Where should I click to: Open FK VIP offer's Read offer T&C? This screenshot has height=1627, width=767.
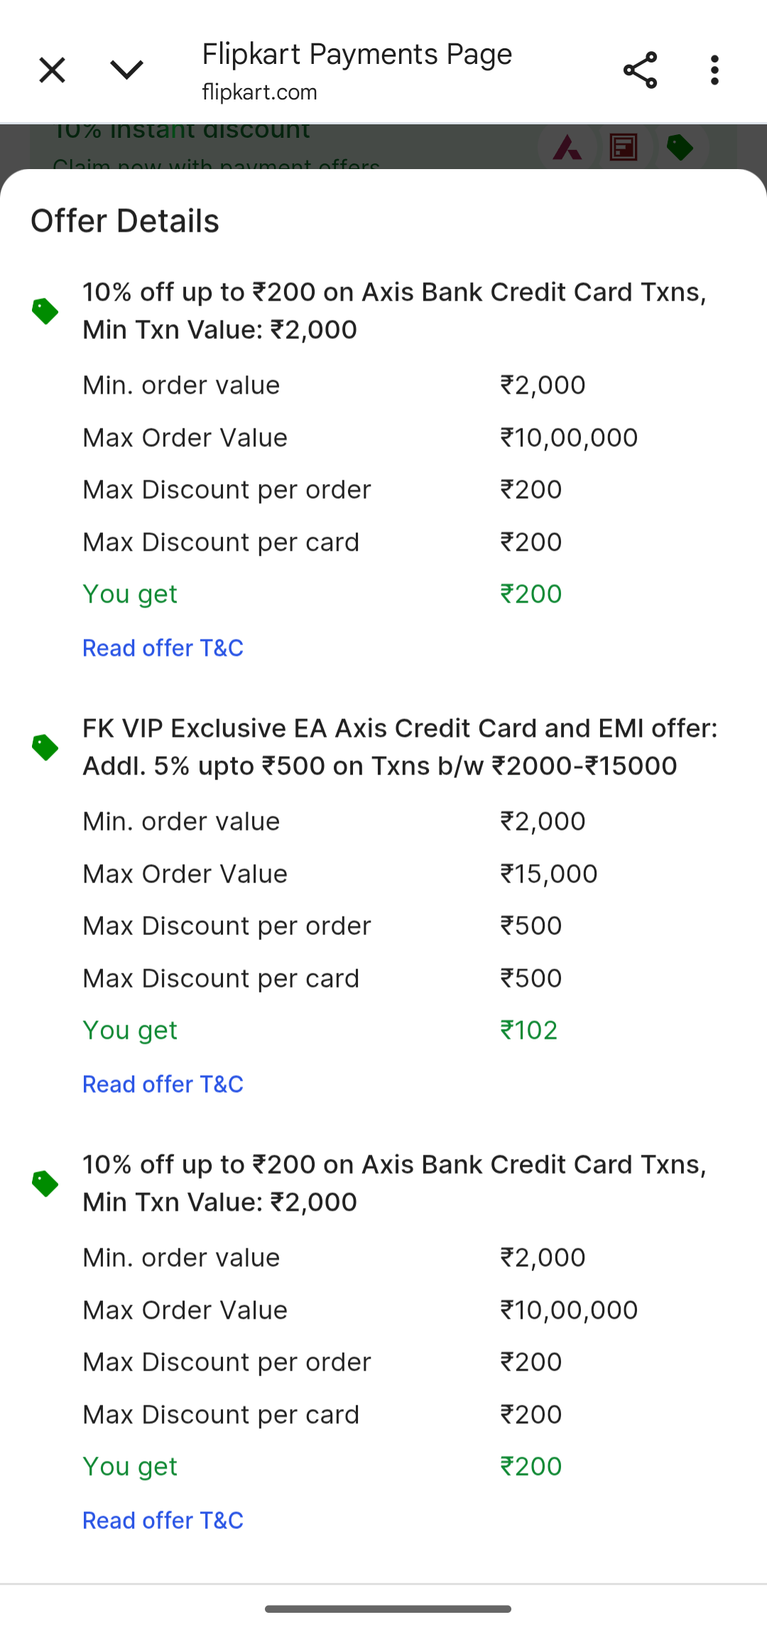tap(163, 1084)
